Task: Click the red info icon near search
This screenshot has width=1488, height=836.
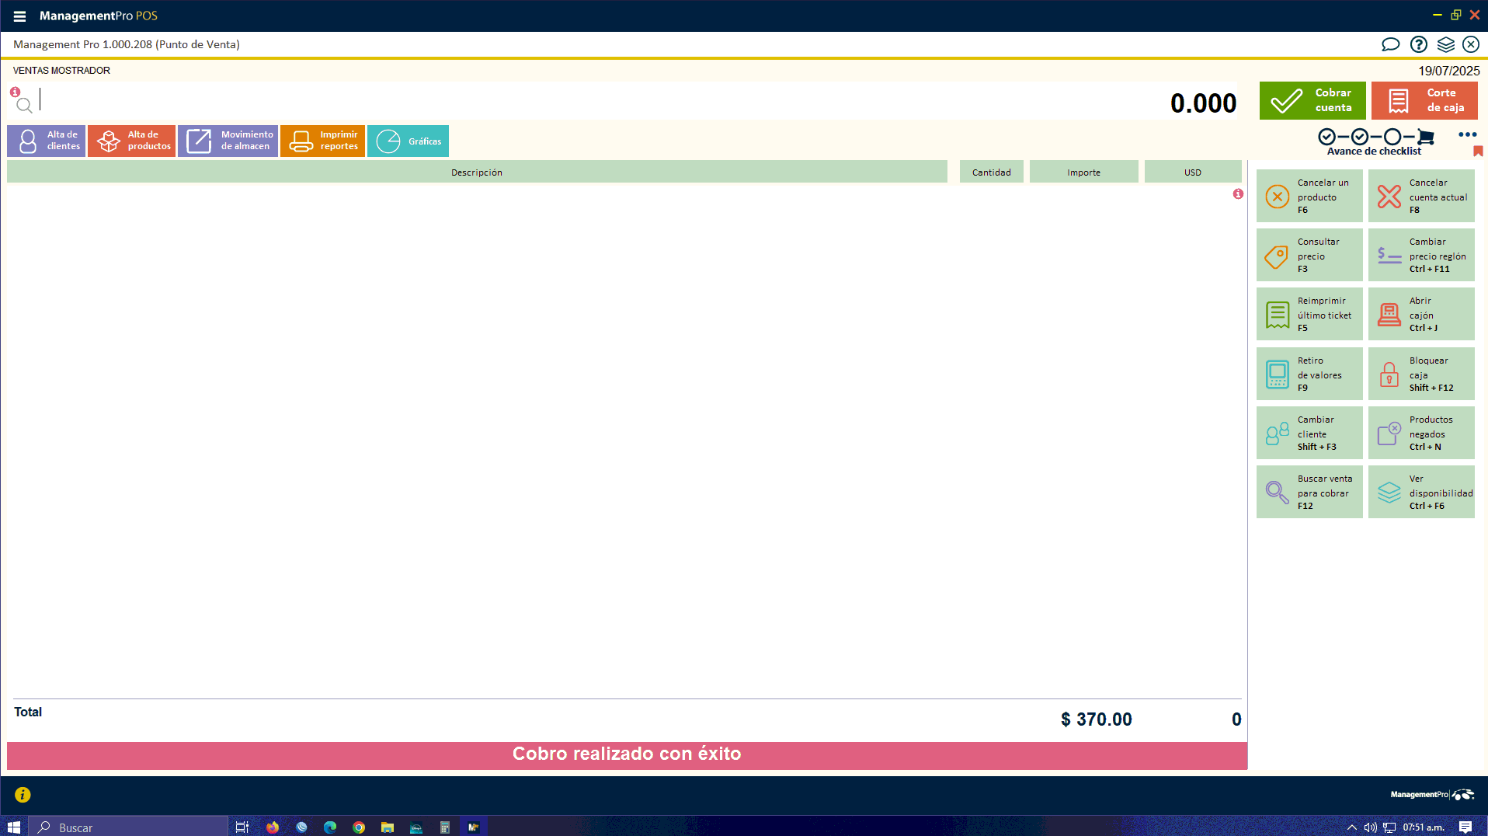Action: point(15,92)
